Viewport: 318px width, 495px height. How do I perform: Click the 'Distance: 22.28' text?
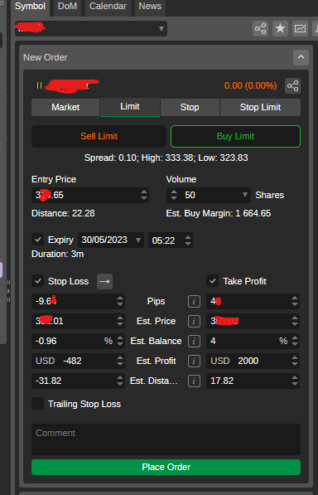(63, 213)
